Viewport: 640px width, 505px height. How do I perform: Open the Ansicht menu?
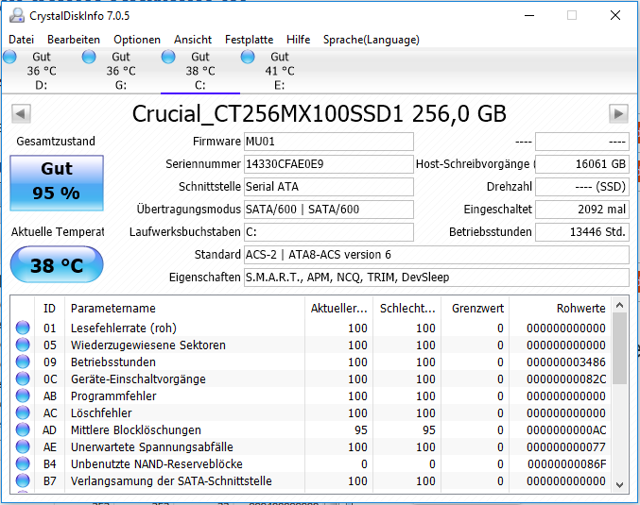pos(193,40)
